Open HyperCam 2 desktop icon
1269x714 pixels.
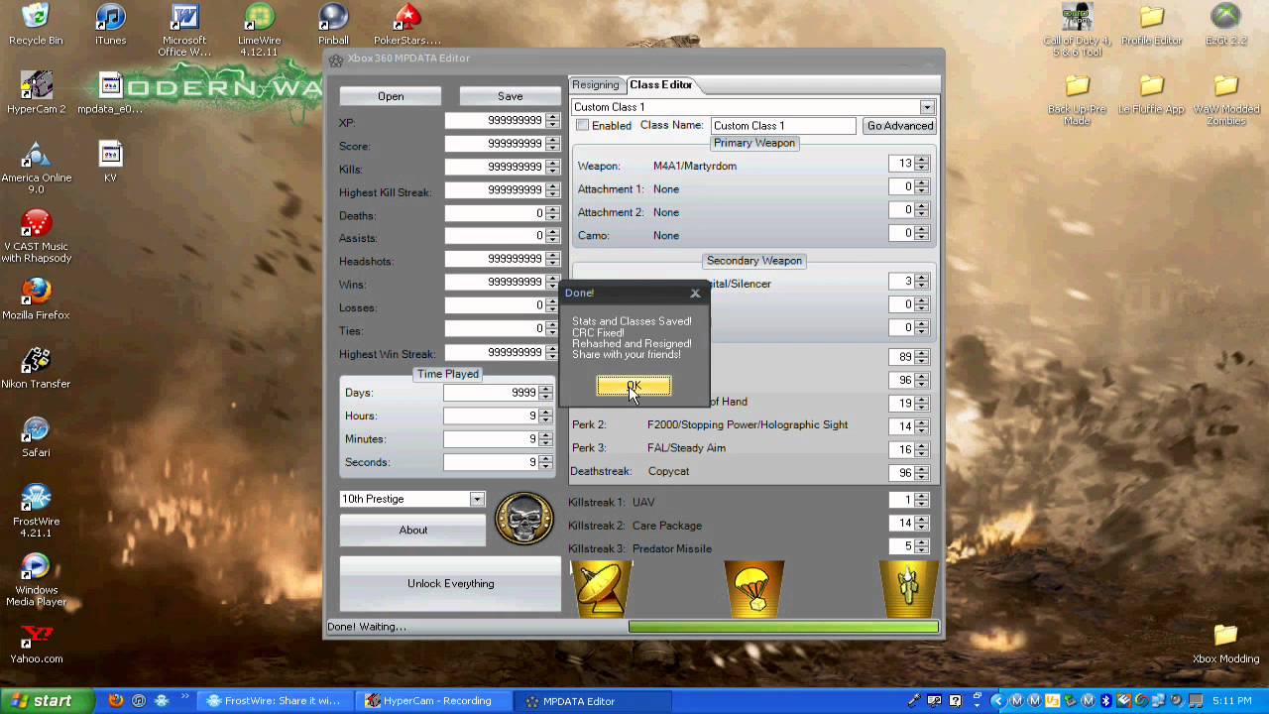[x=36, y=93]
